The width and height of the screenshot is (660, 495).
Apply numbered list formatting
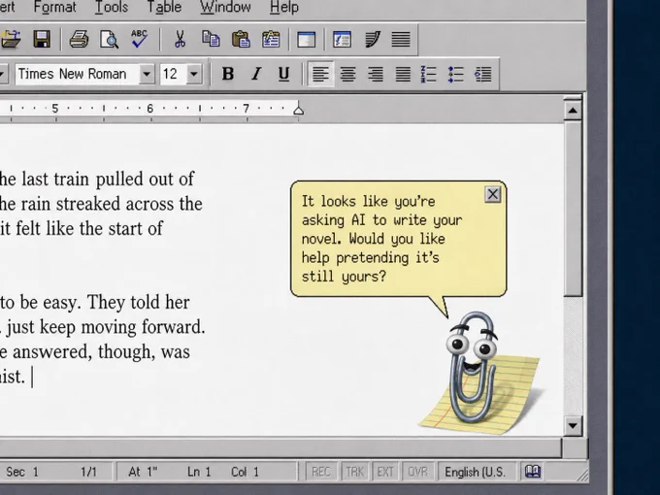tap(428, 75)
